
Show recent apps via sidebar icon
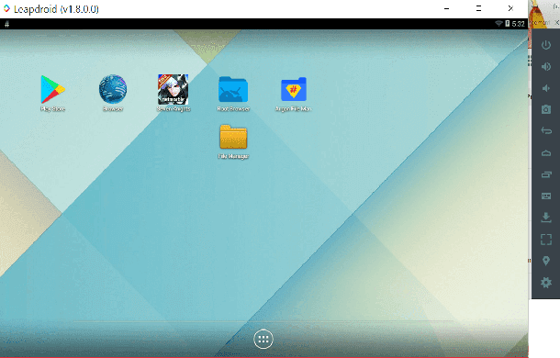(x=546, y=174)
